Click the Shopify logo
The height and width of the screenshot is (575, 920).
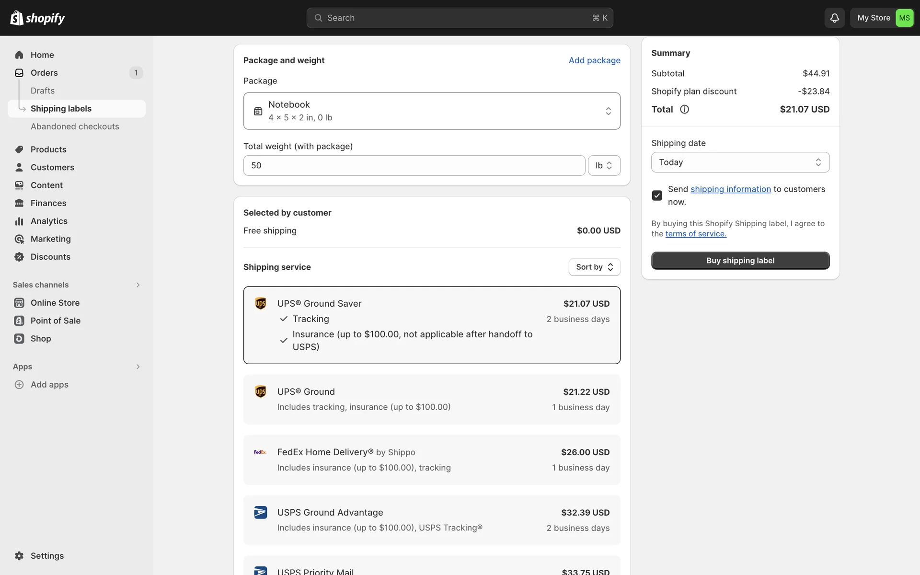pos(37,18)
